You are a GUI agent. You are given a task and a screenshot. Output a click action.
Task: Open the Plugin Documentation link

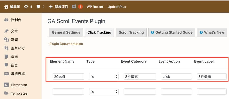click(x=66, y=44)
